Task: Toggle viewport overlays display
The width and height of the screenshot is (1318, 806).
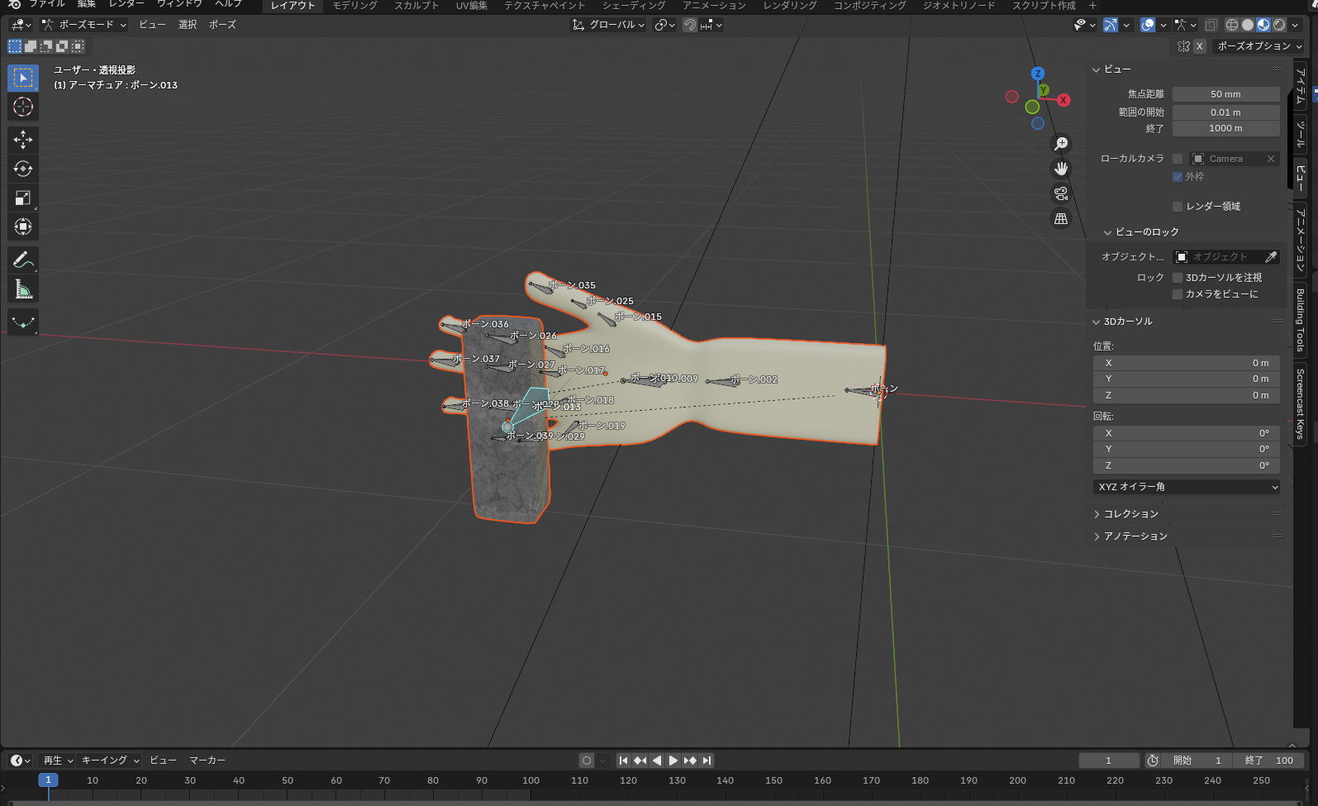Action: coord(1148,25)
